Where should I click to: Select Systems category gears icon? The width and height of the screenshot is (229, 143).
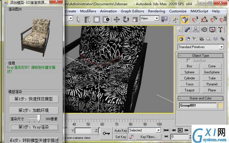(x=222, y=39)
